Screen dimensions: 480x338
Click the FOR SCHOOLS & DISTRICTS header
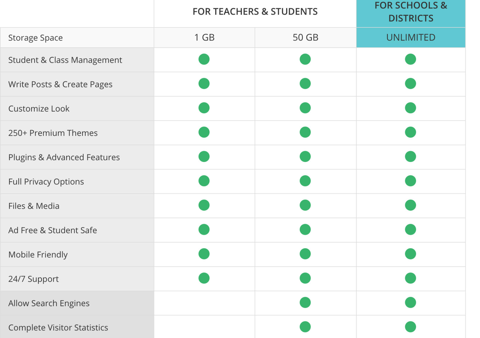click(411, 12)
